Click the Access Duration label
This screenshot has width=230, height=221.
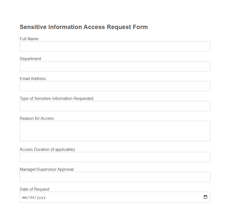(x=47, y=149)
